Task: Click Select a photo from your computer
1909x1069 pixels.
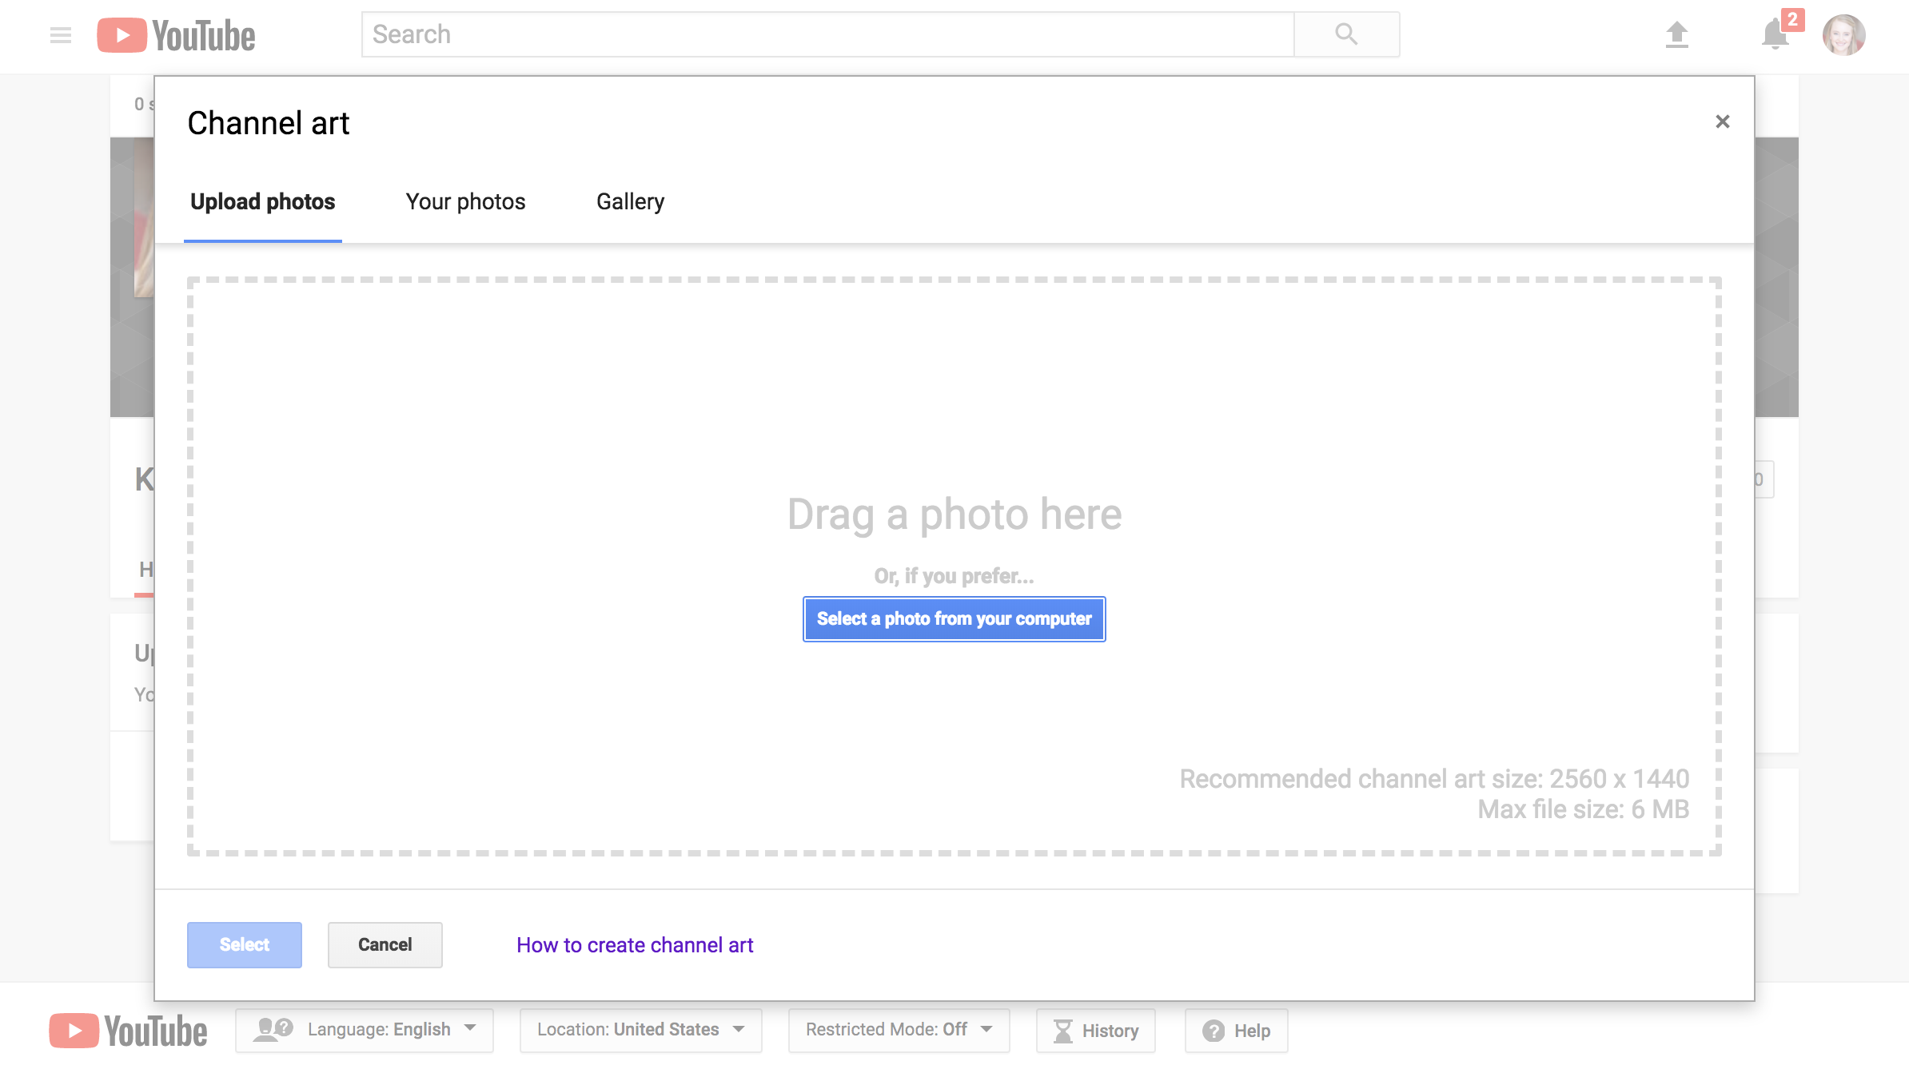Action: [954, 619]
